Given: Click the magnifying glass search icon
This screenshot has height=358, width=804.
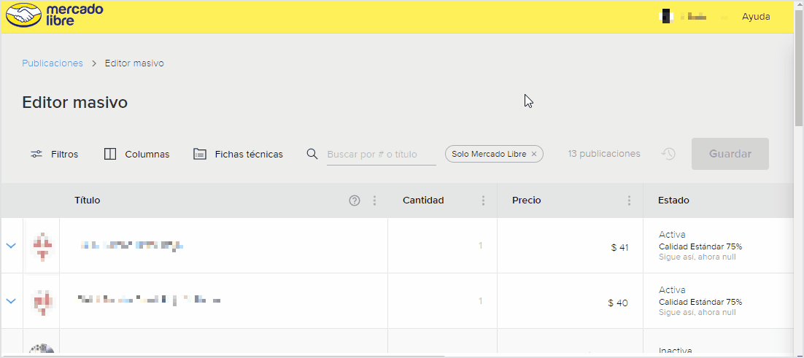Looking at the screenshot, I should 312,154.
